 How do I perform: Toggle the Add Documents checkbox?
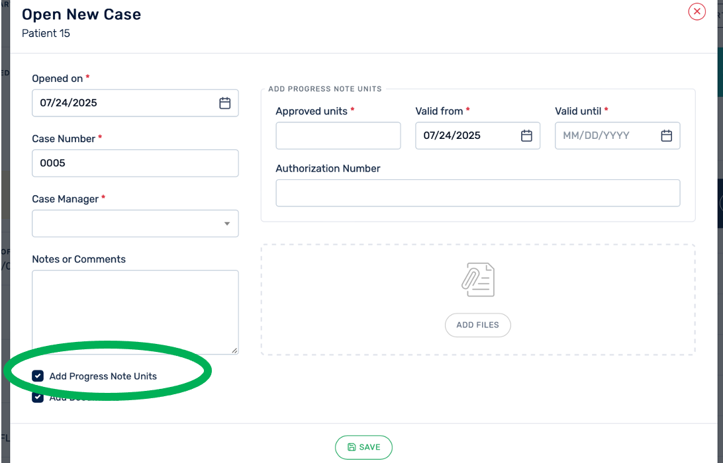click(38, 398)
